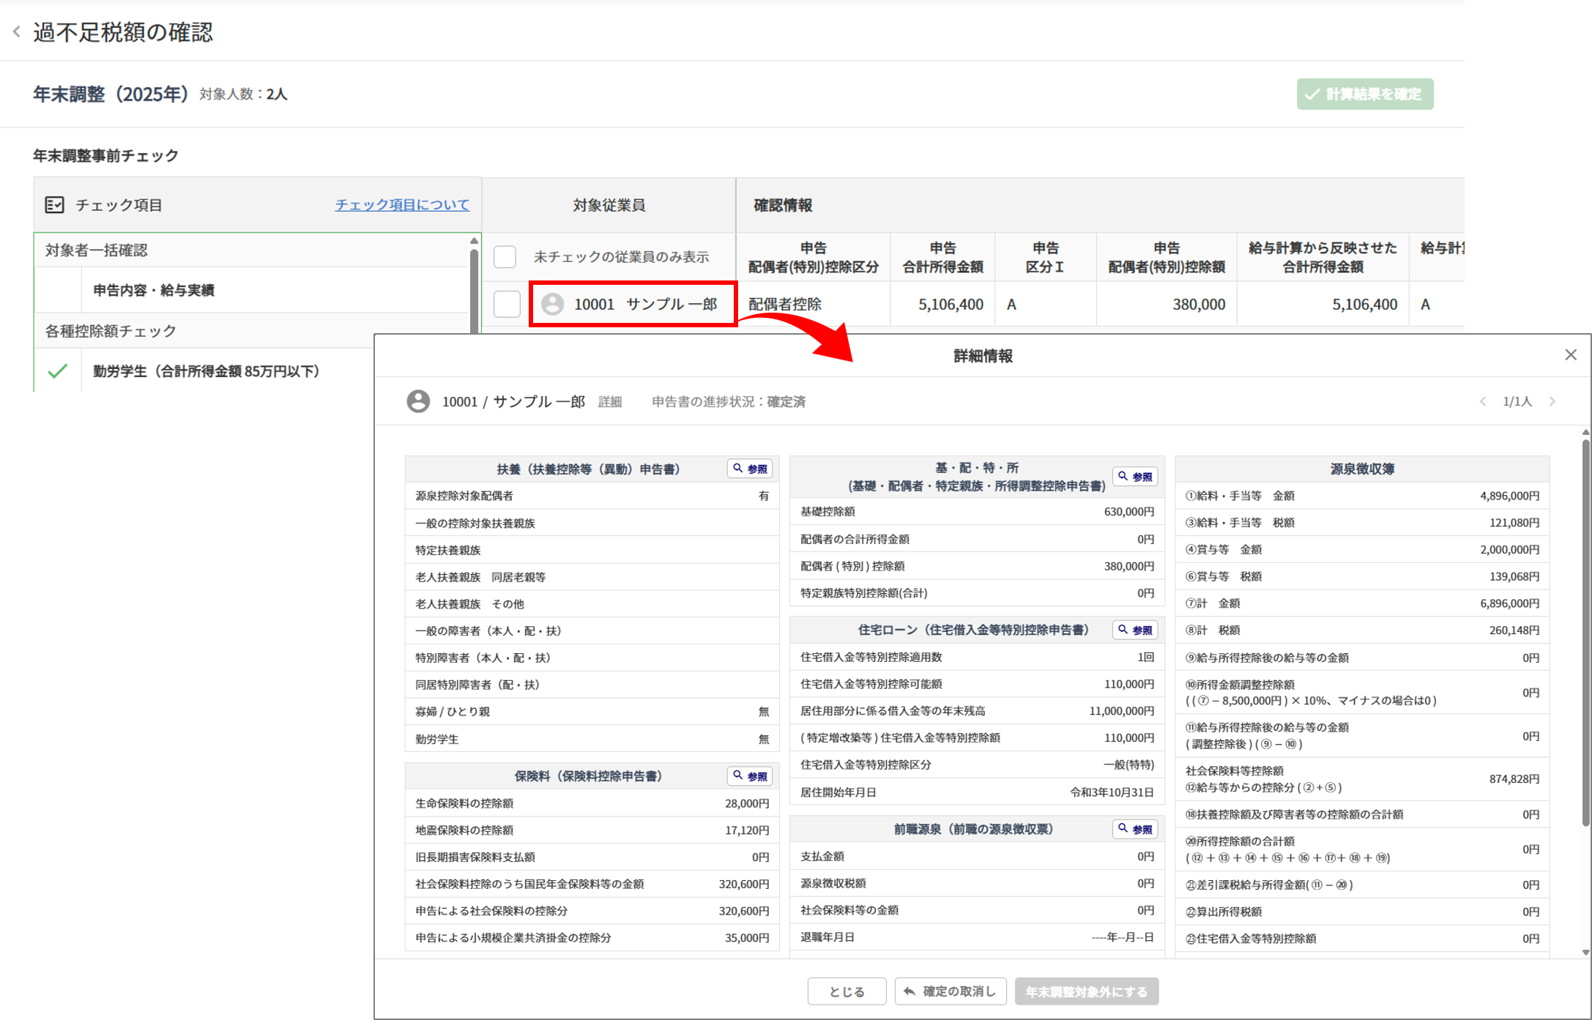Click 参照 magnifier for 基・配・特・所 section
Image resolution: width=1592 pixels, height=1020 pixels.
tap(1135, 477)
